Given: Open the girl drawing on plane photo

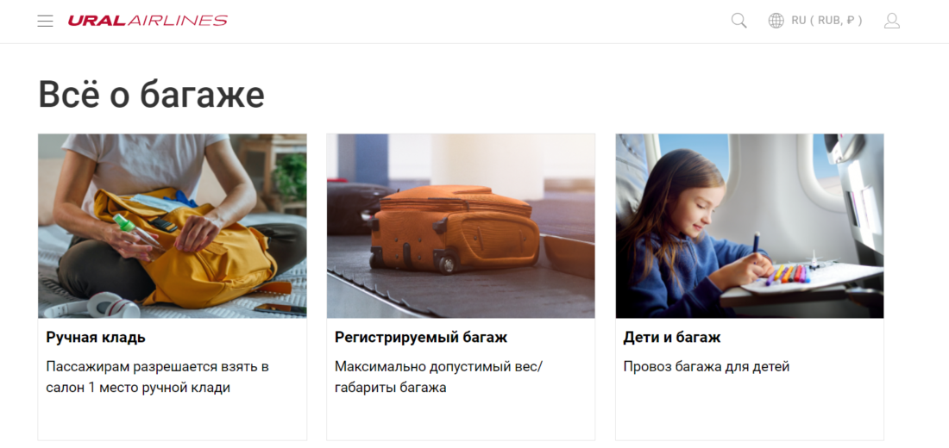Looking at the screenshot, I should pyautogui.click(x=749, y=226).
